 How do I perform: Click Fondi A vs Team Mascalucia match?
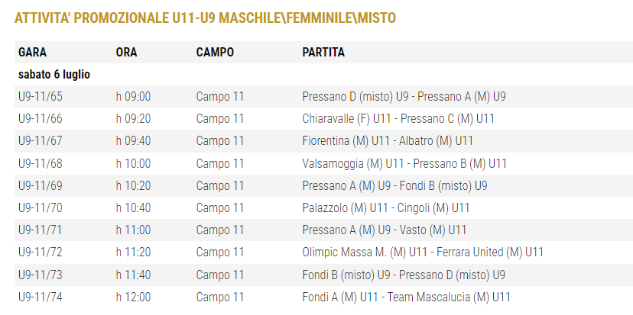point(406,297)
